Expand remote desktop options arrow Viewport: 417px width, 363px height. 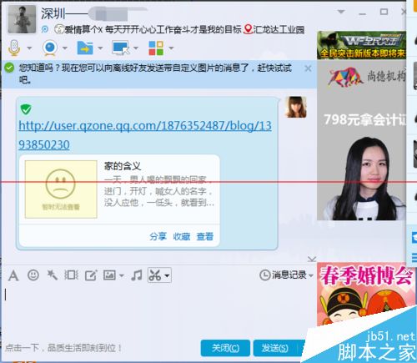136,48
